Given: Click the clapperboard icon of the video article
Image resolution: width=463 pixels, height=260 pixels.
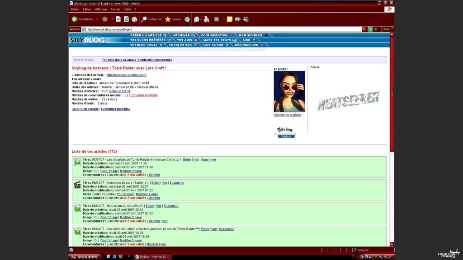Looking at the screenshot, I should click(77, 185).
